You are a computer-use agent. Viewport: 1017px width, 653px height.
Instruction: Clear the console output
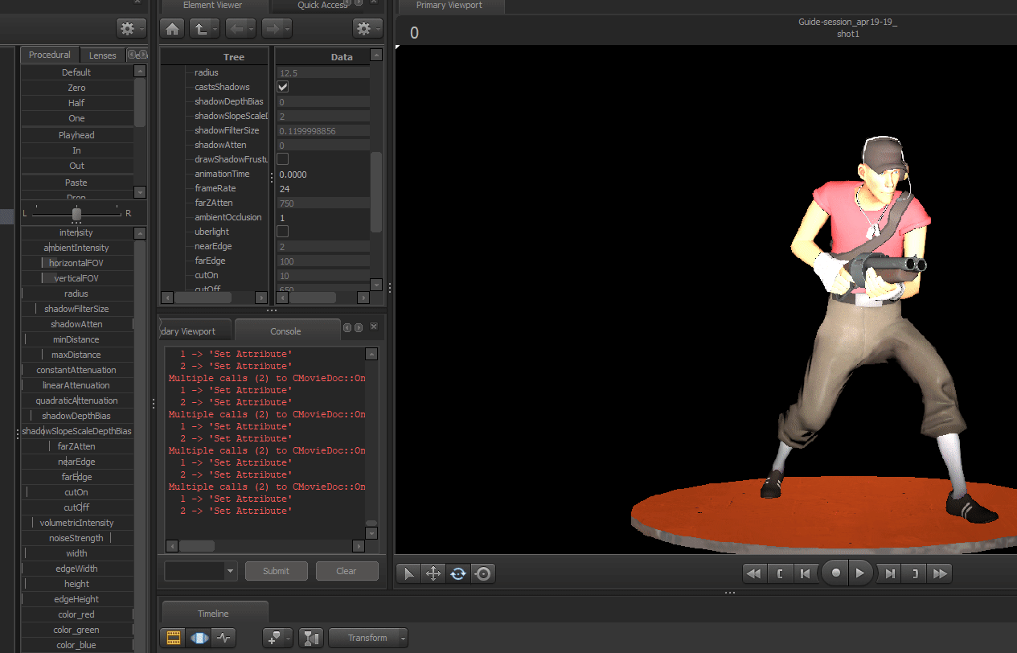click(347, 571)
